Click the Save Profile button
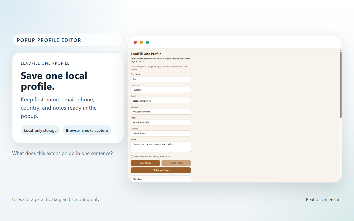The image size is (354, 221). click(x=145, y=163)
